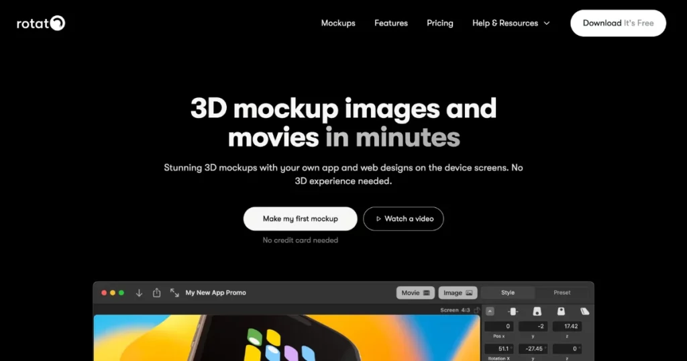Switch to the Preset tab

[x=562, y=292]
